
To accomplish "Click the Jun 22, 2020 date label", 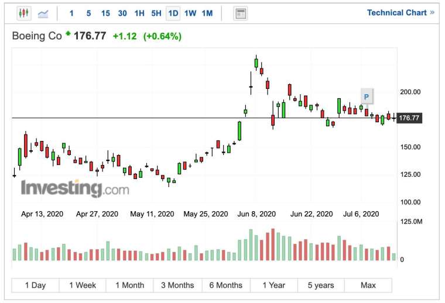I will tap(311, 214).
